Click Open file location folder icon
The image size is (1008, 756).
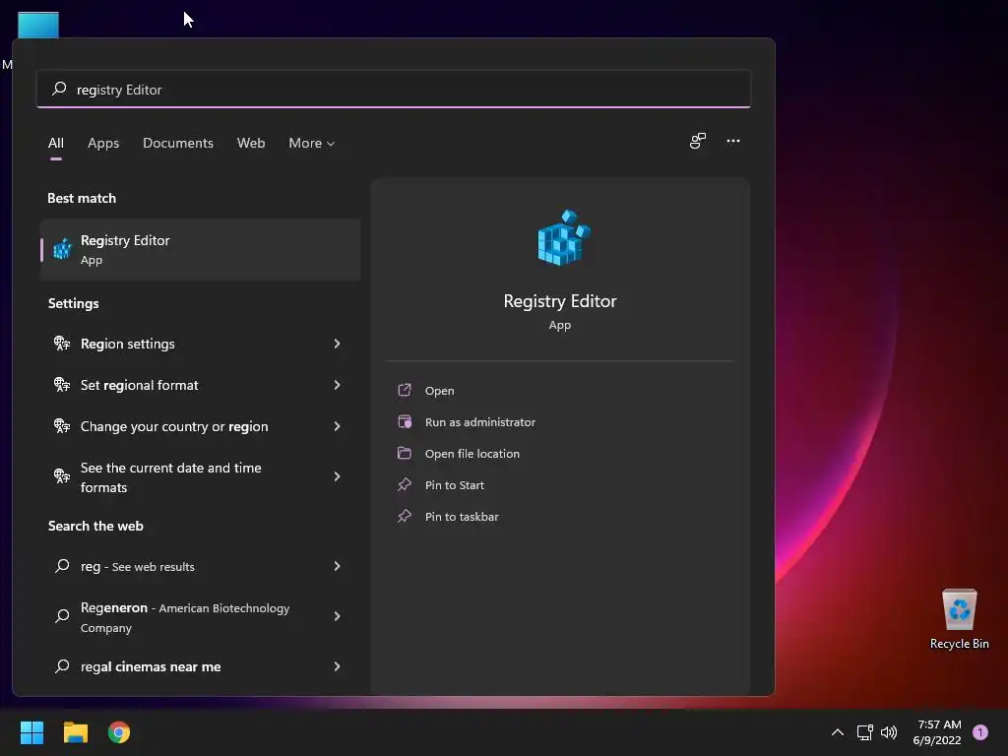click(x=405, y=453)
